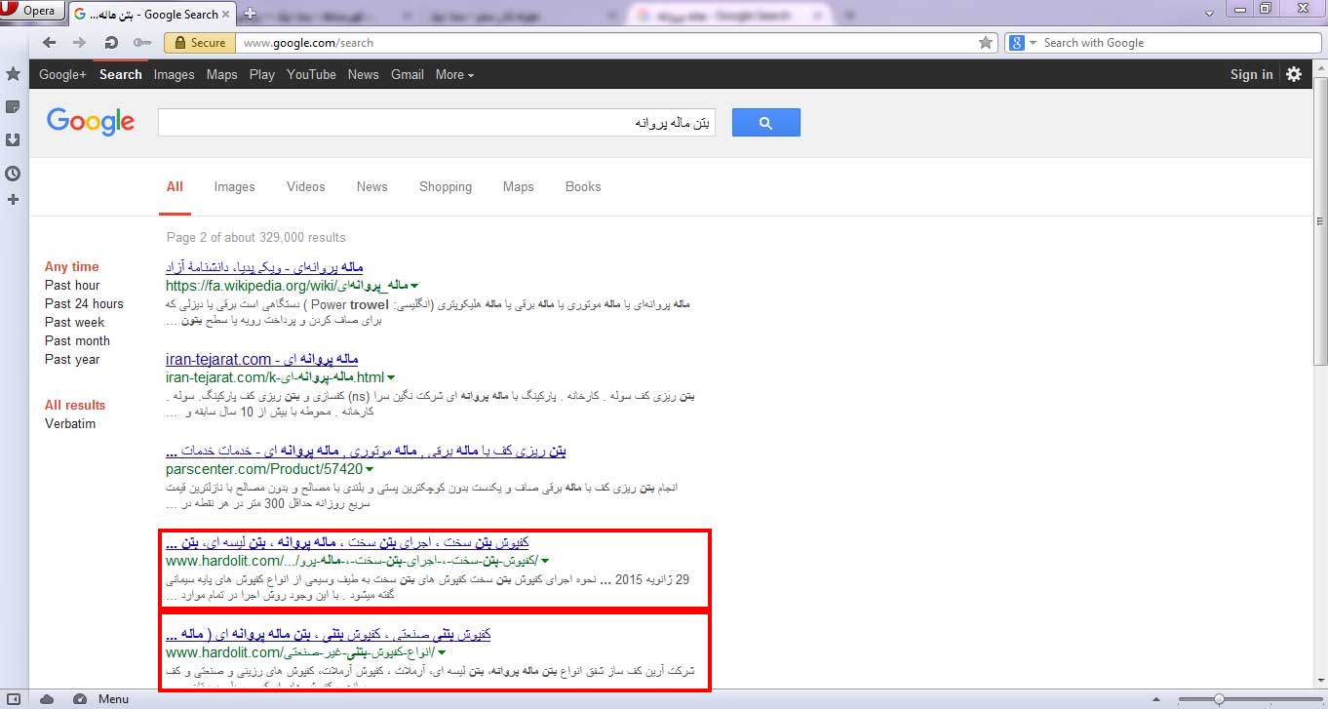Expand dropdown arrow beside parscenter.com/Product/57420
This screenshot has height=709, width=1328.
click(x=370, y=469)
